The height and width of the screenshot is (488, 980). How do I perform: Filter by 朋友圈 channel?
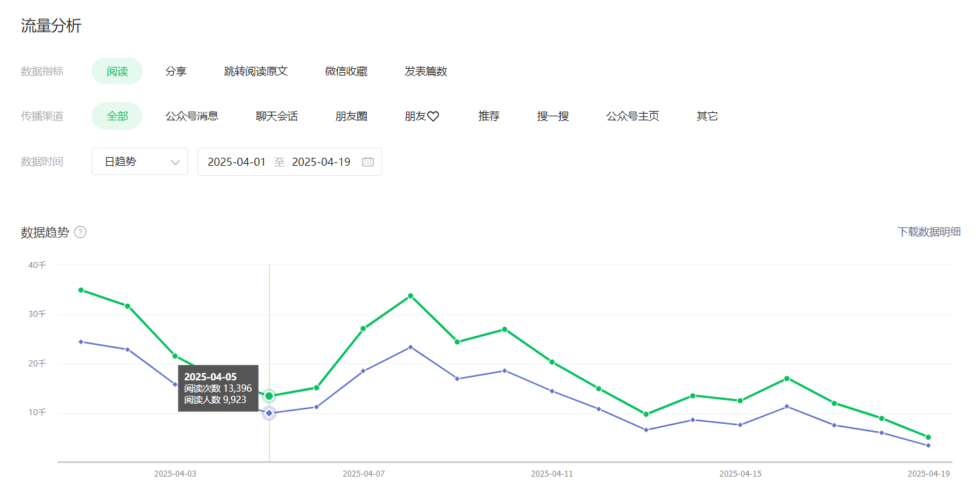351,116
